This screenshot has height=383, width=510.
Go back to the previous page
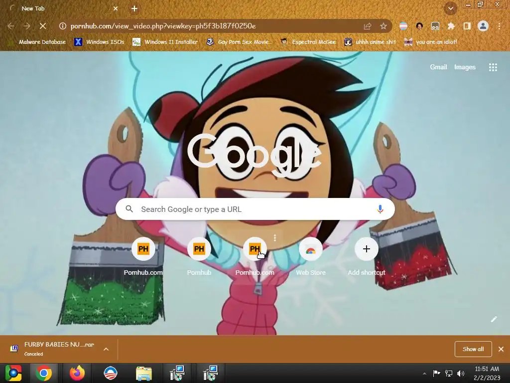pos(11,26)
